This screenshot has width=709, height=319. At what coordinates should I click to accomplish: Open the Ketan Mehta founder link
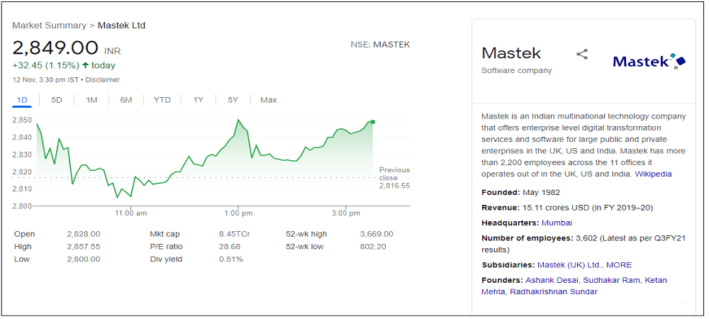574,286
